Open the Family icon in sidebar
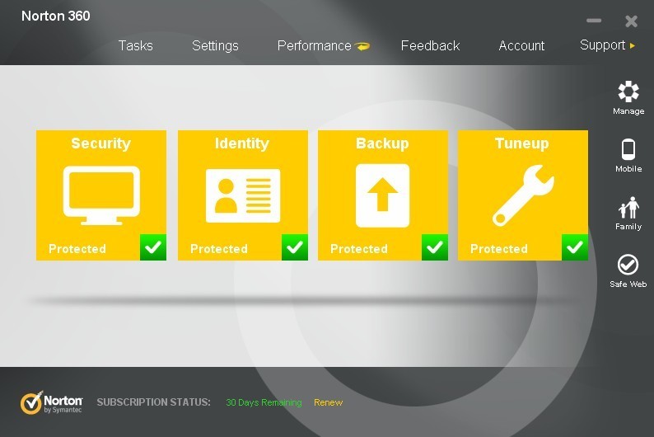Viewport: 654px width, 437px height. (x=628, y=208)
